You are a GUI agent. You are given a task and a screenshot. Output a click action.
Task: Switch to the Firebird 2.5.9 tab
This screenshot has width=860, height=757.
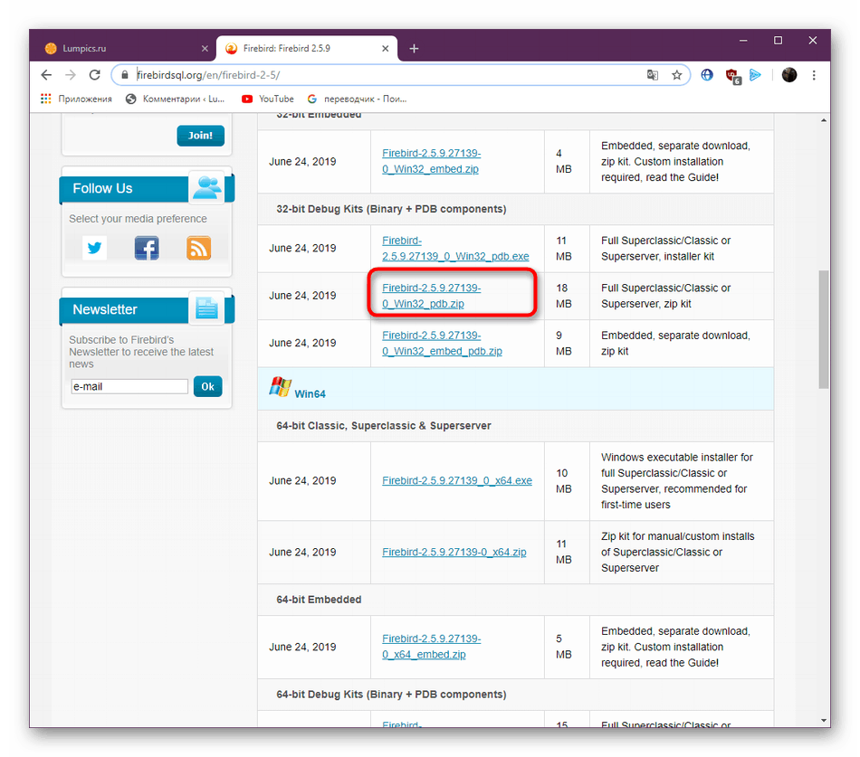point(307,48)
